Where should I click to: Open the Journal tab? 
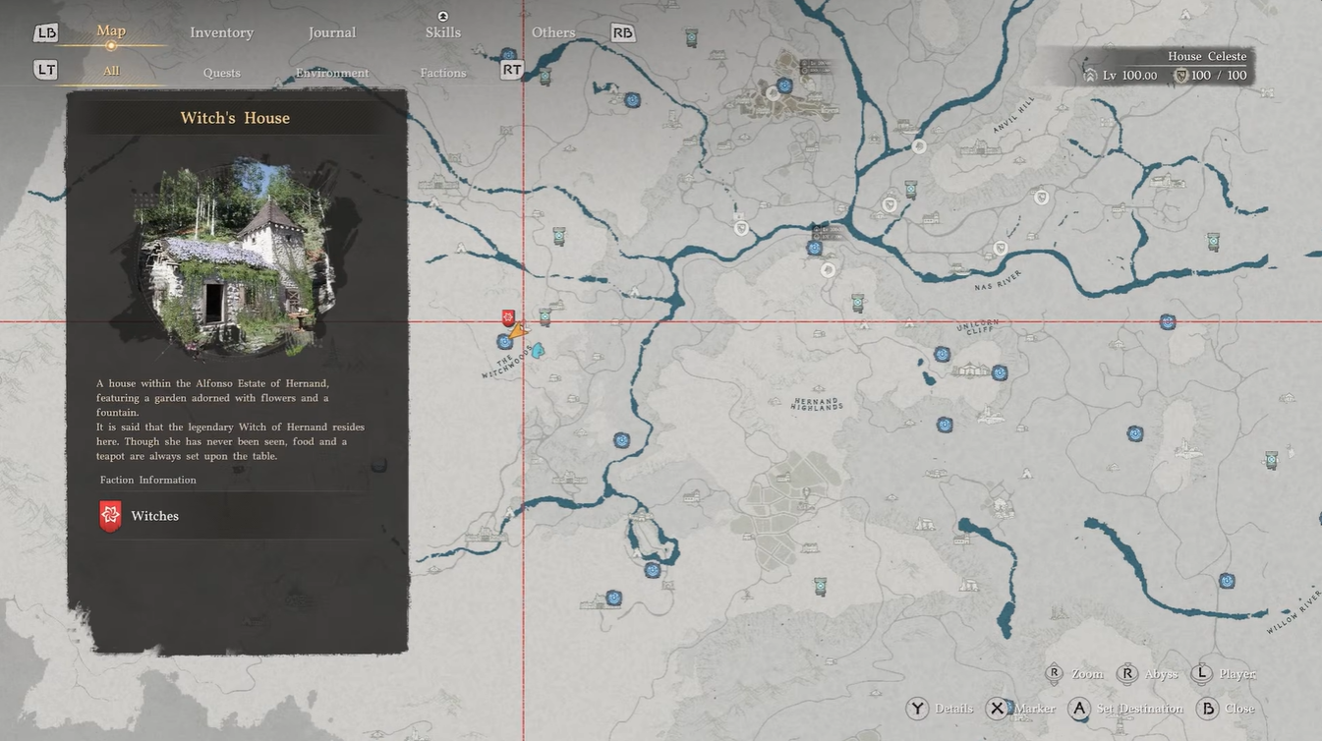tap(332, 32)
